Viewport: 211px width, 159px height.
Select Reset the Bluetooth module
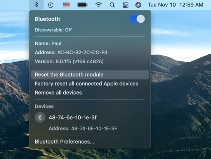pos(90,75)
